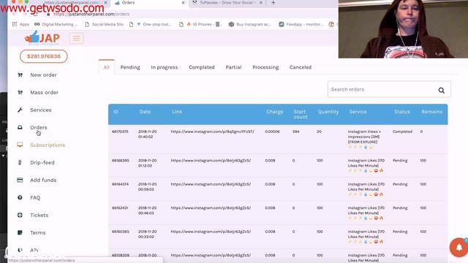Switch to the In progress tab
This screenshot has width=468, height=263.
pyautogui.click(x=164, y=67)
